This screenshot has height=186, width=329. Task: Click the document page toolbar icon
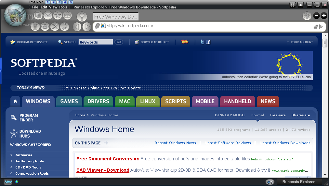pos(35,27)
